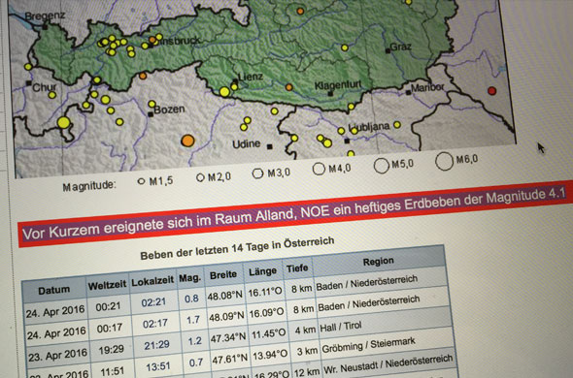
Task: Click the Region column header
Action: click(378, 262)
